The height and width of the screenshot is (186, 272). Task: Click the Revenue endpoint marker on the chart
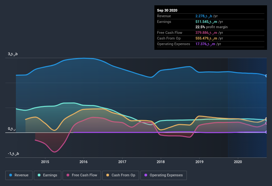click(x=266, y=76)
